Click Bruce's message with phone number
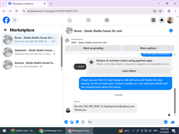The height and width of the screenshot is (134, 179). [105, 108]
